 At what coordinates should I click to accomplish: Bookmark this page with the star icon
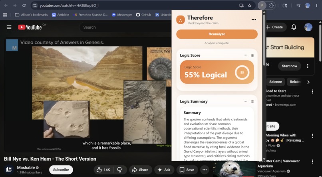[x=250, y=6]
